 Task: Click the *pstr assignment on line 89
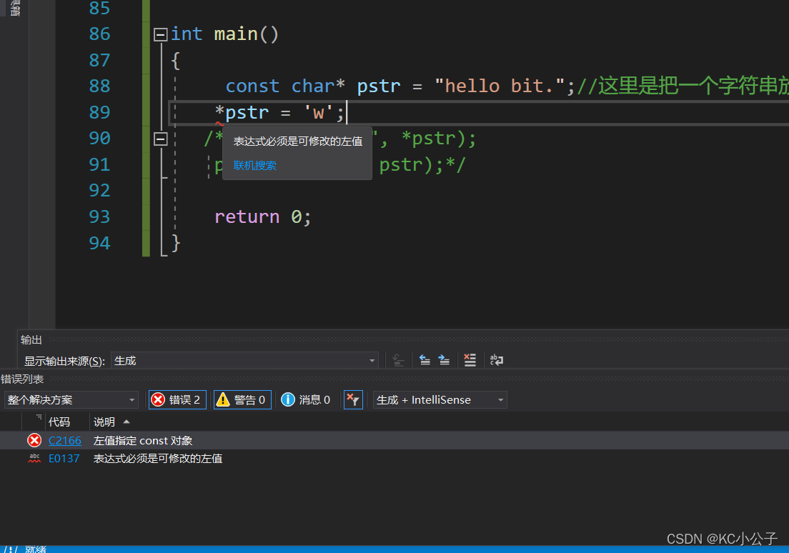pyautogui.click(x=279, y=113)
